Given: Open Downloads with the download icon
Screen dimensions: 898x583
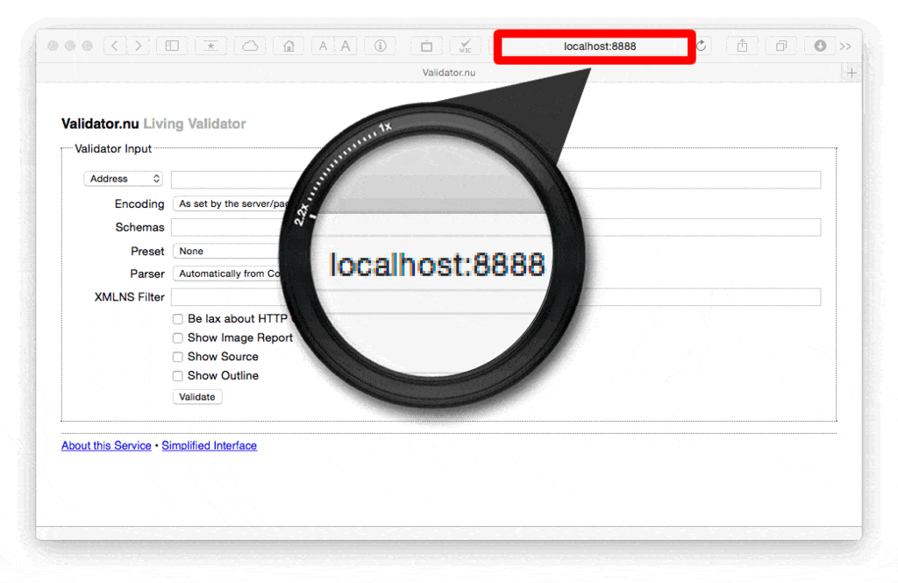Looking at the screenshot, I should [x=819, y=46].
